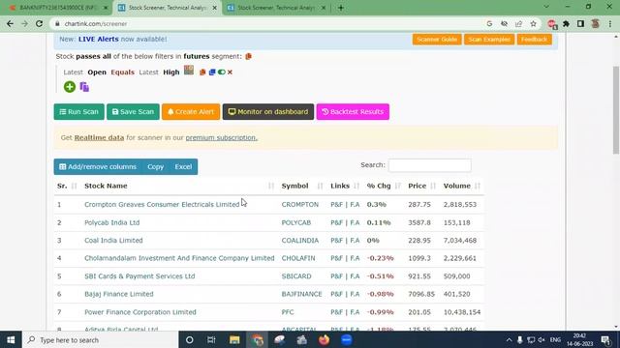Open Scan Examples
Image resolution: width=620 pixels, height=348 pixels.
[489, 39]
